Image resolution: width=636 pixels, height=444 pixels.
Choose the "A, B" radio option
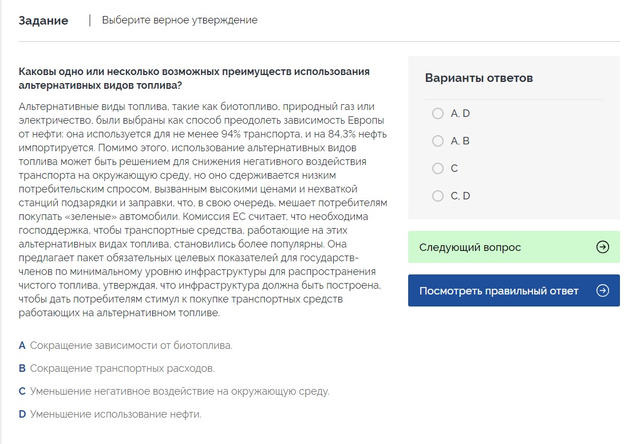coord(438,141)
